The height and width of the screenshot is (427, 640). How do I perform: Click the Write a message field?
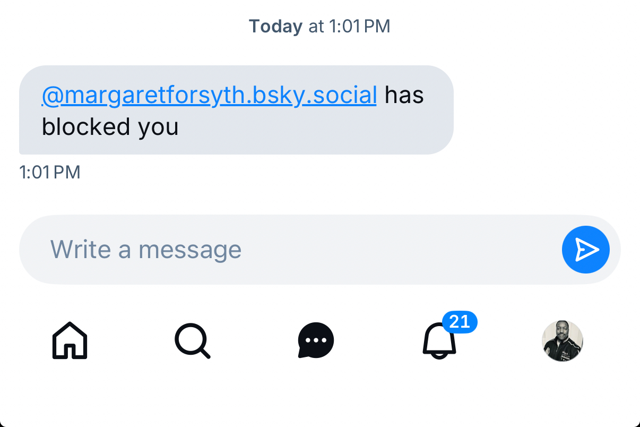tap(287, 250)
